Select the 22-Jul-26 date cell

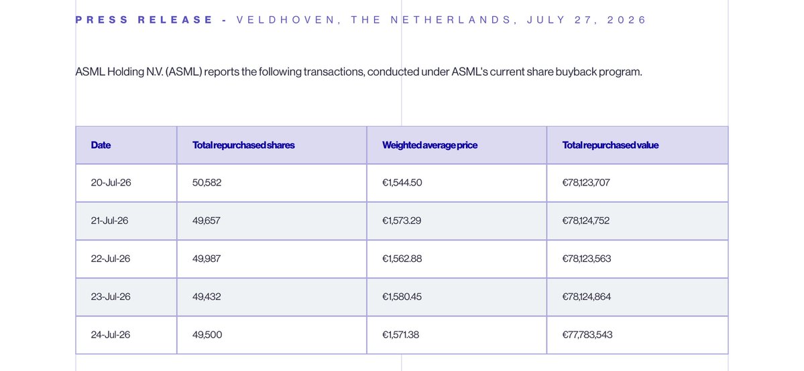tap(126, 258)
